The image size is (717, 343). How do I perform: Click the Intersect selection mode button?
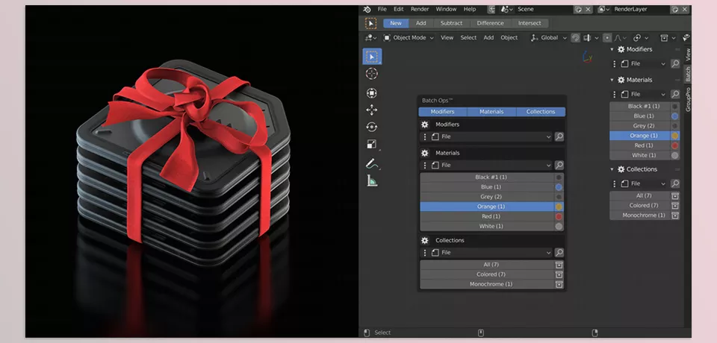[x=529, y=23]
